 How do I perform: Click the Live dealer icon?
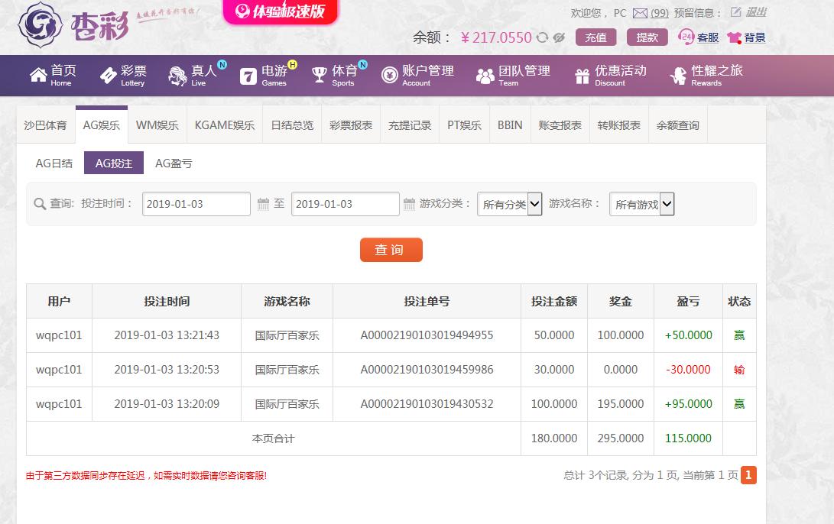click(x=177, y=76)
